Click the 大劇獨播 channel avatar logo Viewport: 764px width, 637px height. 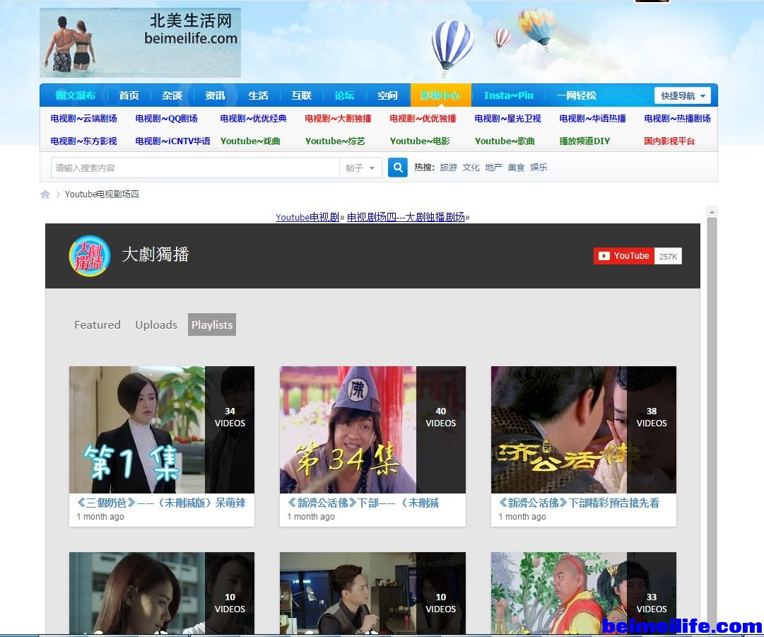point(90,256)
